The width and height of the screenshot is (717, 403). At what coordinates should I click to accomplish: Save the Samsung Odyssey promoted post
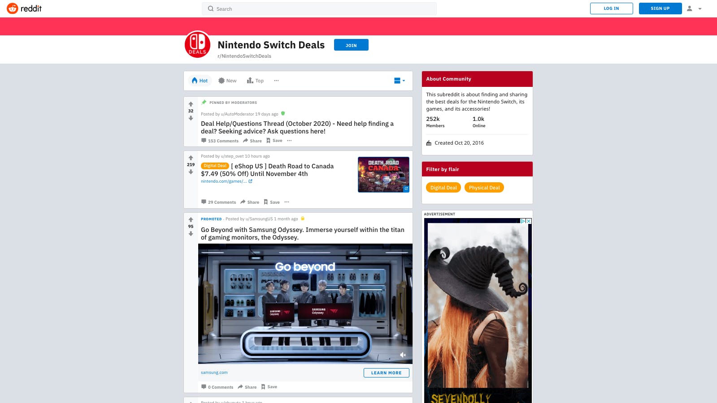269,387
